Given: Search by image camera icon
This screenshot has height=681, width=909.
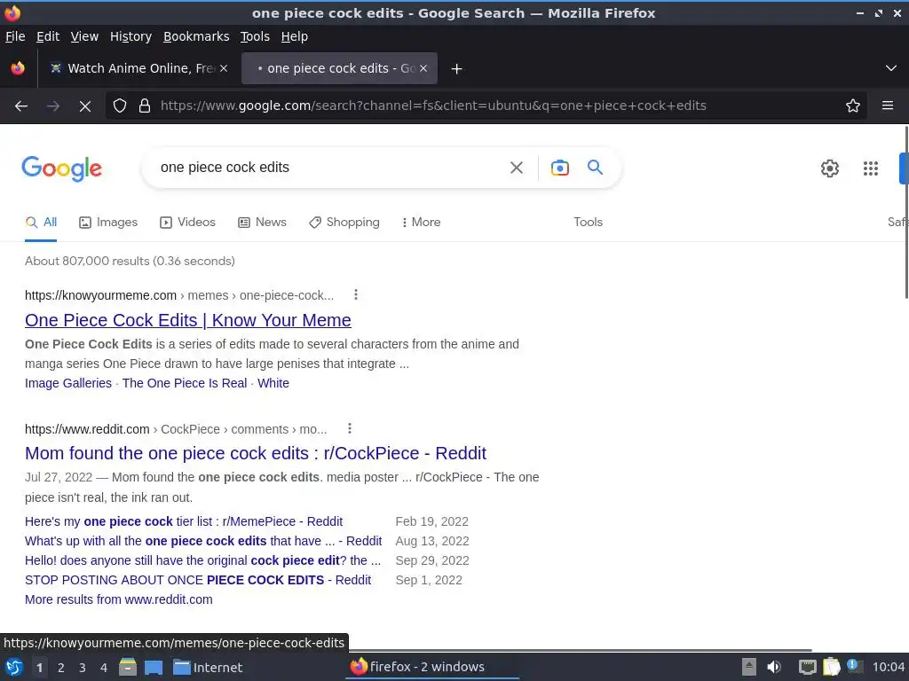Looking at the screenshot, I should point(559,168).
